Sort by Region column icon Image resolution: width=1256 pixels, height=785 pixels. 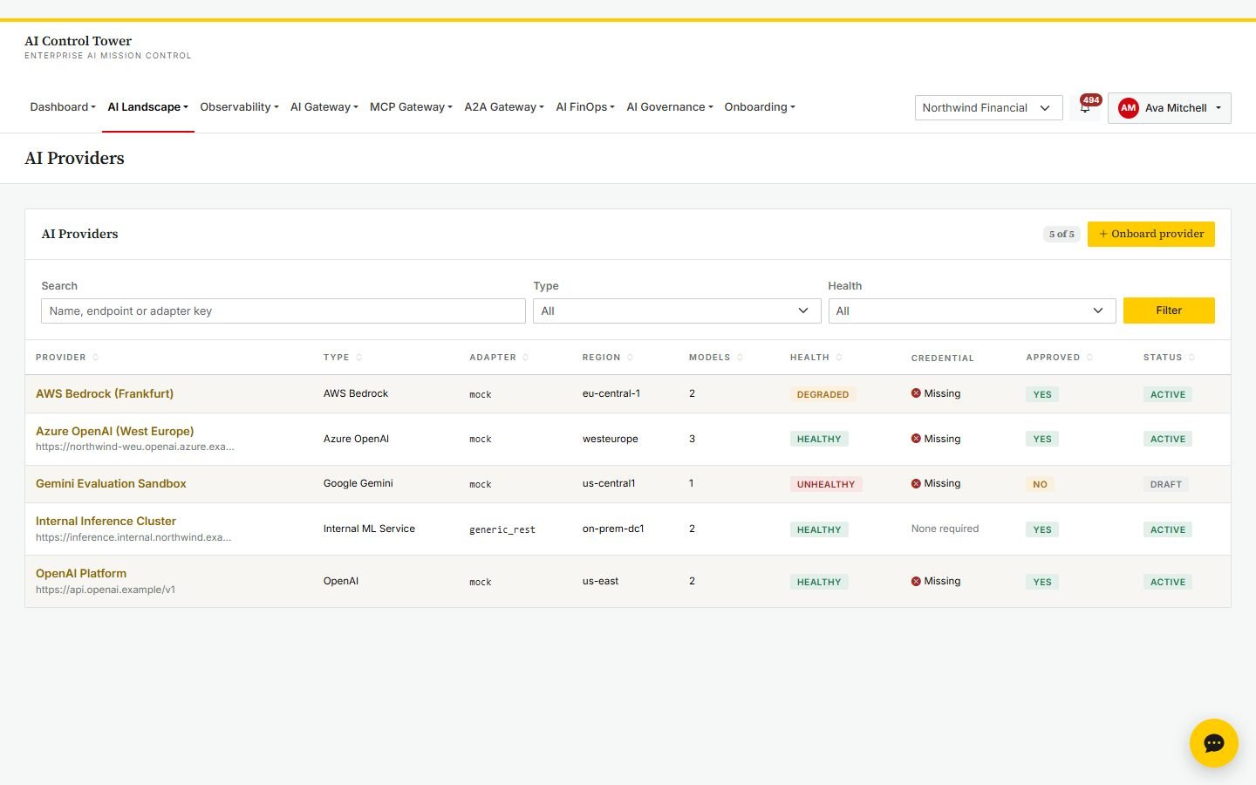point(631,358)
